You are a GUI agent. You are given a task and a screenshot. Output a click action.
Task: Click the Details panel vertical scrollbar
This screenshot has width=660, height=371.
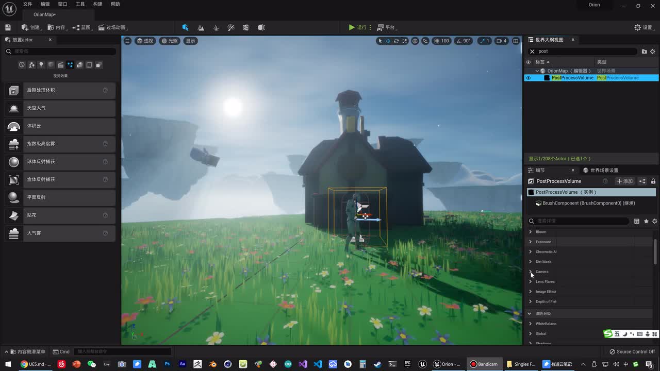tap(656, 251)
